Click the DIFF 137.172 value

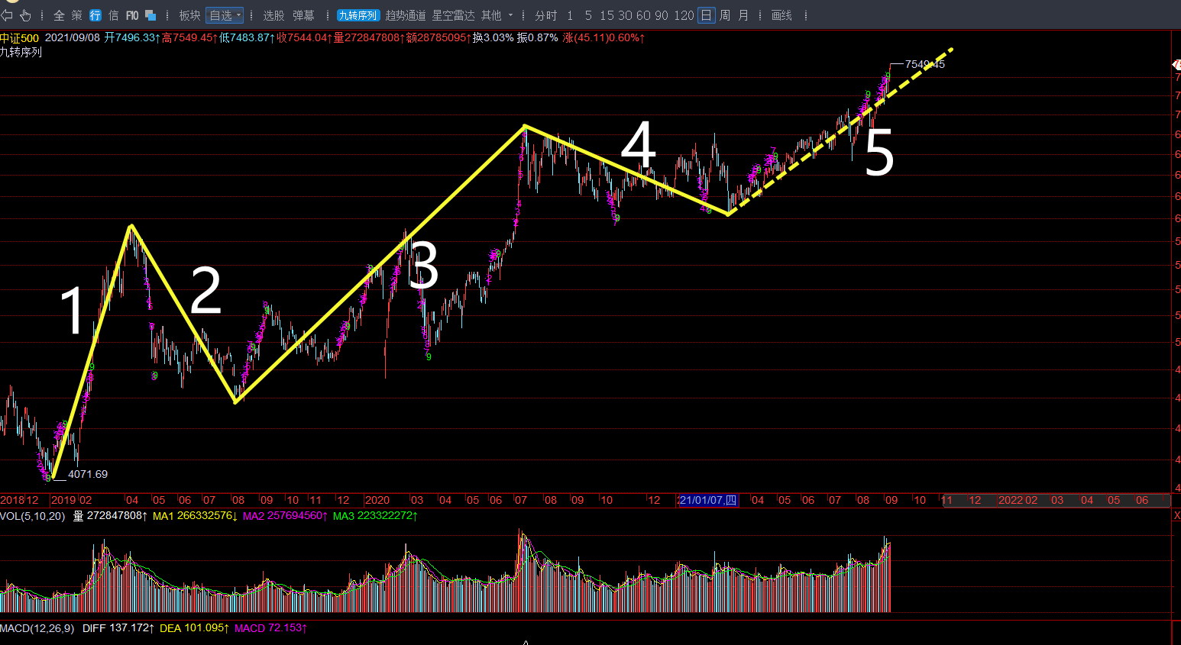[x=118, y=628]
